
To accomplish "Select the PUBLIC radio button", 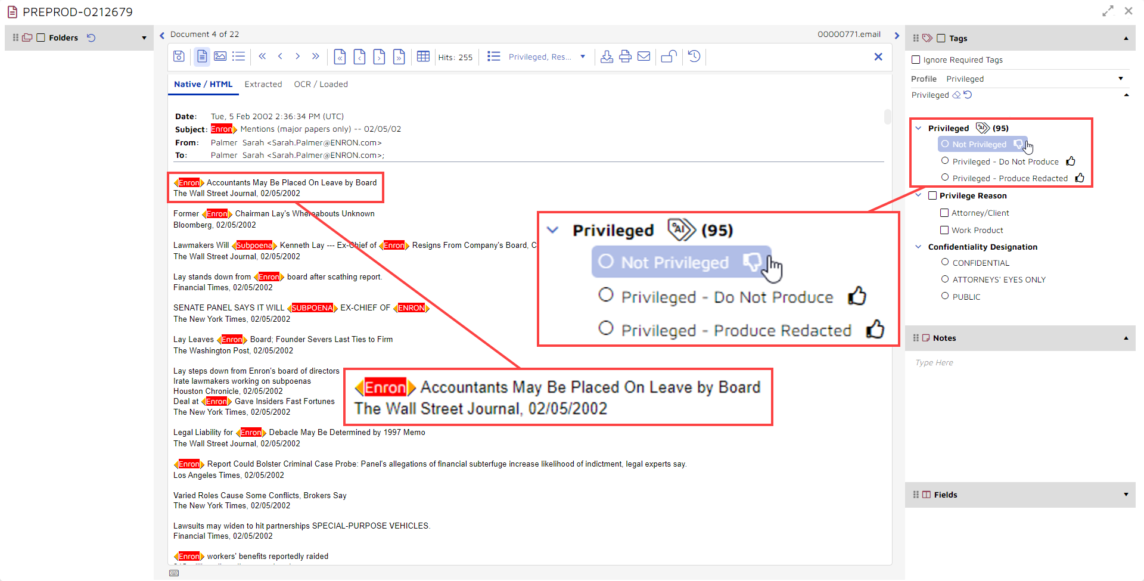I will 945,296.
